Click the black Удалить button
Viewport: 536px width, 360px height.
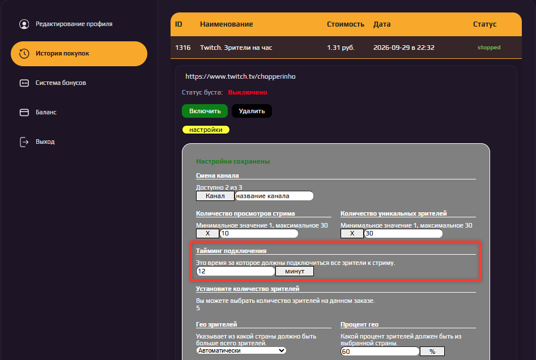(x=252, y=111)
